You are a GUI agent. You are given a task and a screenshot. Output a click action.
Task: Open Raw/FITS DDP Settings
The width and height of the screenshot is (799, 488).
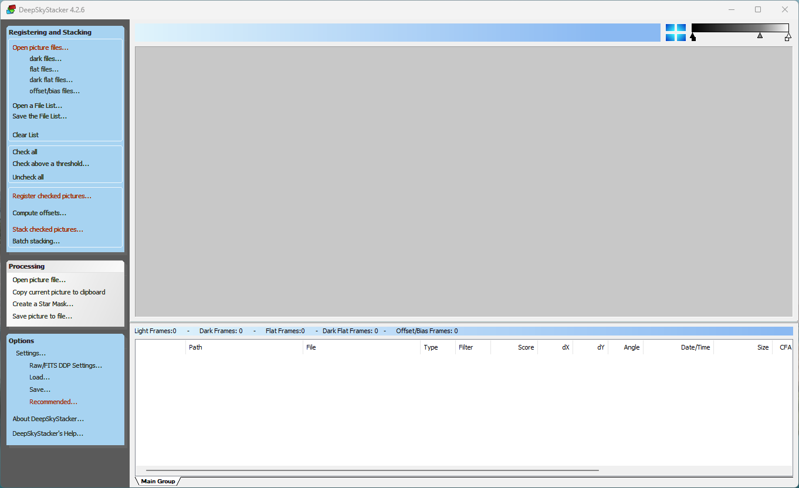pos(66,365)
